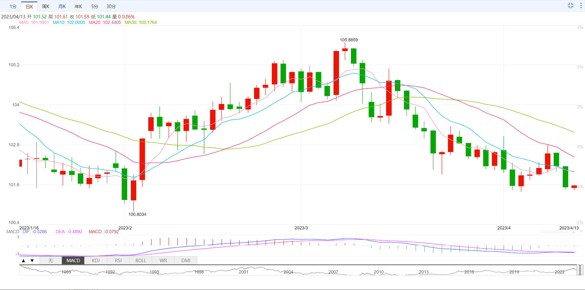Screen dimensions: 585x290
Task: Click the MA30: 103.1764 legend label
Action: click(141, 22)
